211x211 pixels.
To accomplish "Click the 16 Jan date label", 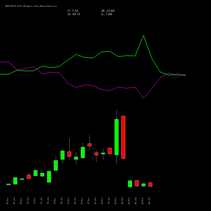I will pos(48,201).
